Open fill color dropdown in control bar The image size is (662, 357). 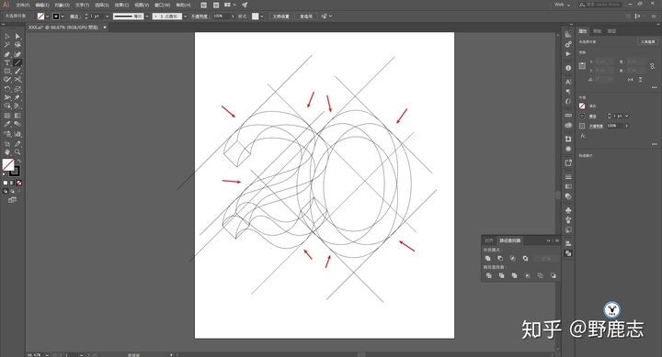pyautogui.click(x=47, y=17)
